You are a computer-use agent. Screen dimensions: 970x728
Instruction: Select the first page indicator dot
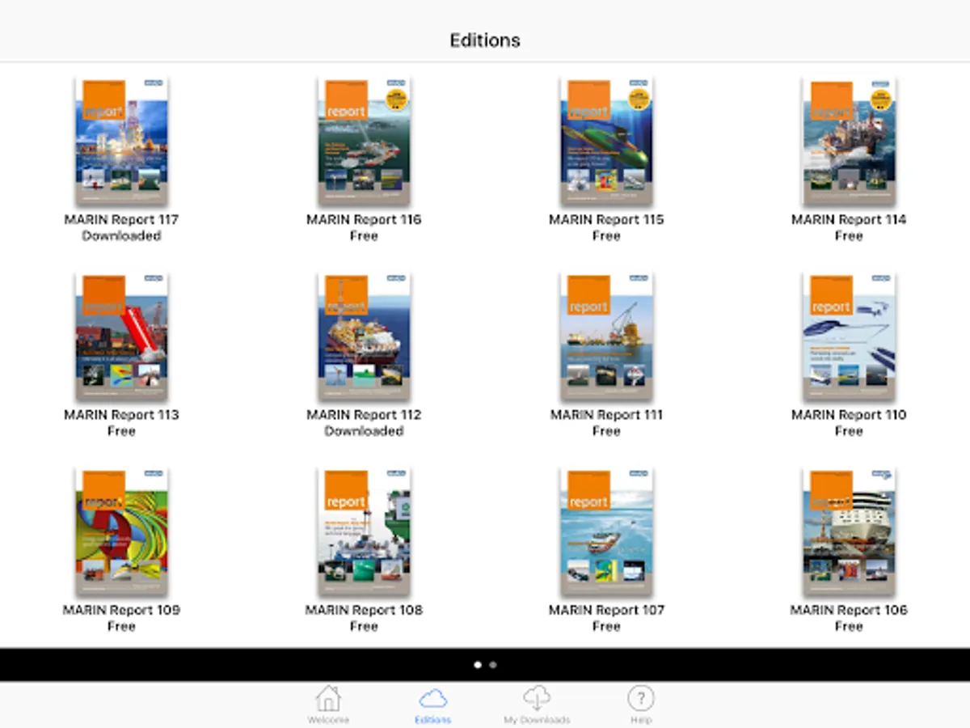477,665
